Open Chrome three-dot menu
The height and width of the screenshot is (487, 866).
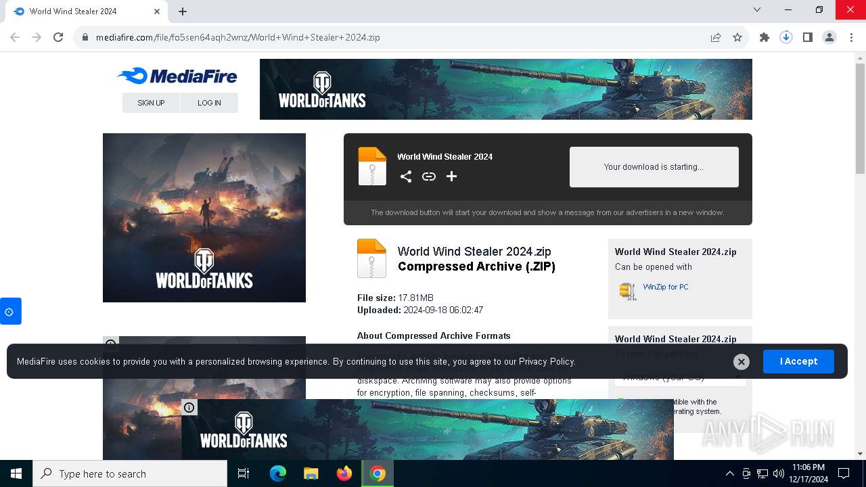coord(851,37)
